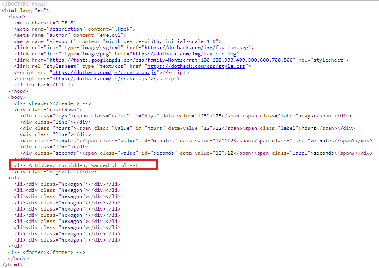Viewport: 379px width, 268px height.
Task: Open the js/countdown.js script link
Action: [x=104, y=72]
